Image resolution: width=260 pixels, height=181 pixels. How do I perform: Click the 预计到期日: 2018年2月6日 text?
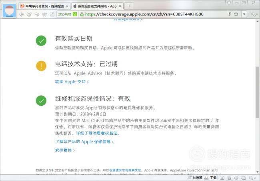pyautogui.click(x=80, y=114)
